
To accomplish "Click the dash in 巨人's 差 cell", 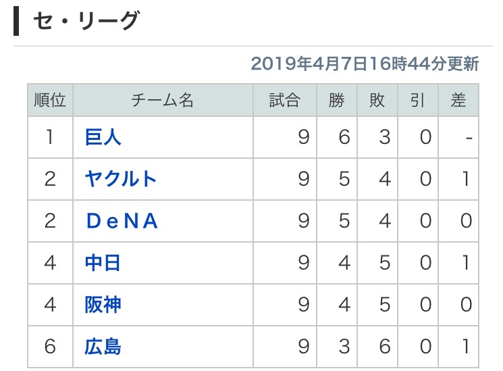I will click(x=468, y=138).
